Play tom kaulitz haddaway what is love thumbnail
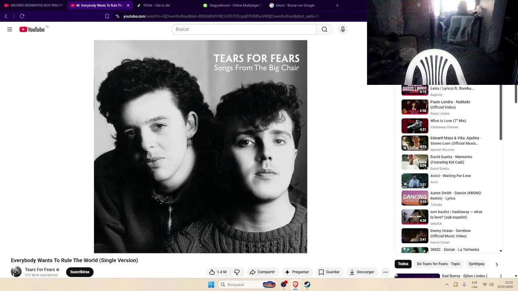518x291 pixels. (x=415, y=217)
